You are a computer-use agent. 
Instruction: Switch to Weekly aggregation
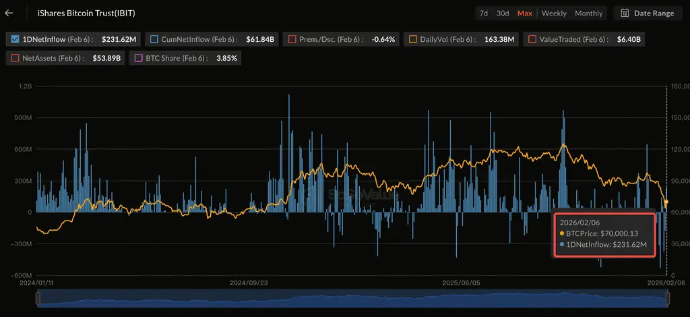(554, 13)
